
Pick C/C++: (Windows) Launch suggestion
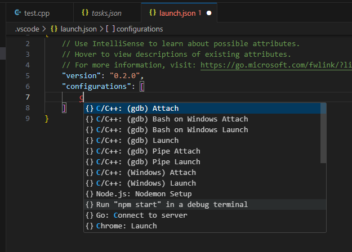tap(146, 183)
